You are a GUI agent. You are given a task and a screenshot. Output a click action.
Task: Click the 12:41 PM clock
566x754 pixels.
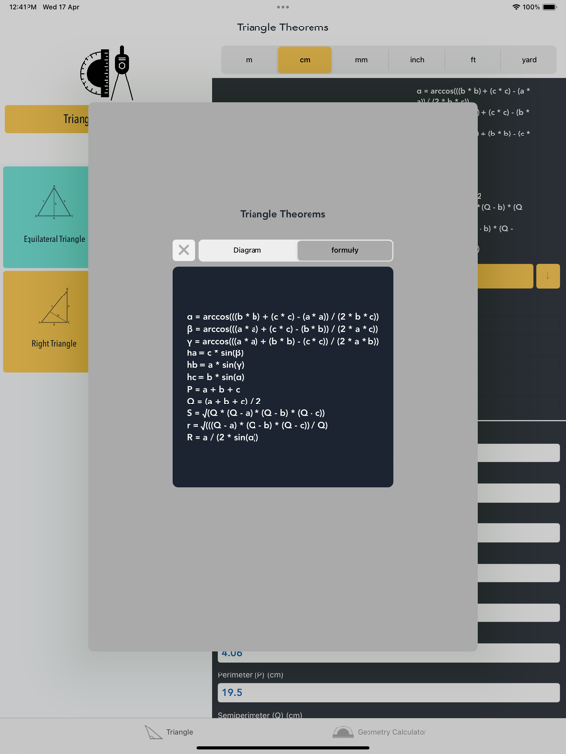(23, 7)
